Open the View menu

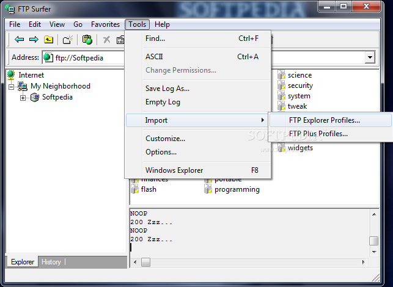point(57,24)
